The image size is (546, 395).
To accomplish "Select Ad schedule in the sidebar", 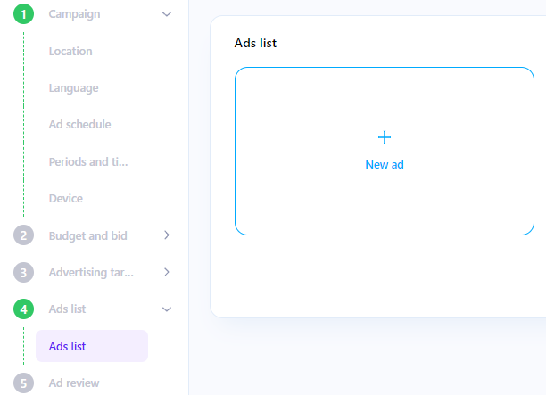I will [79, 125].
